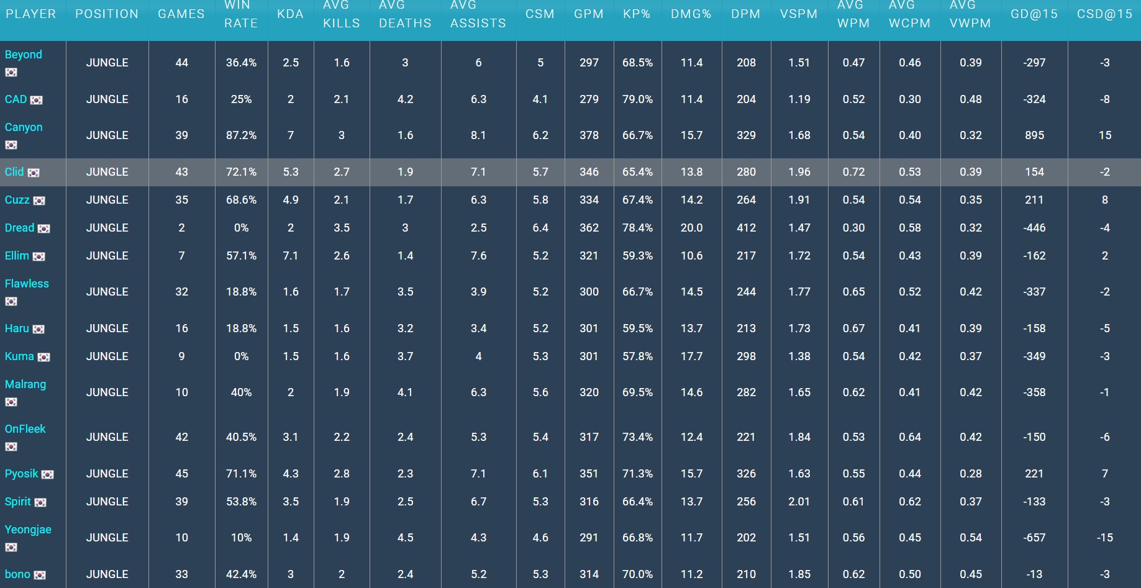Image resolution: width=1141 pixels, height=588 pixels.
Task: Click the Korean flag icon next to Clid
Action: 34,173
